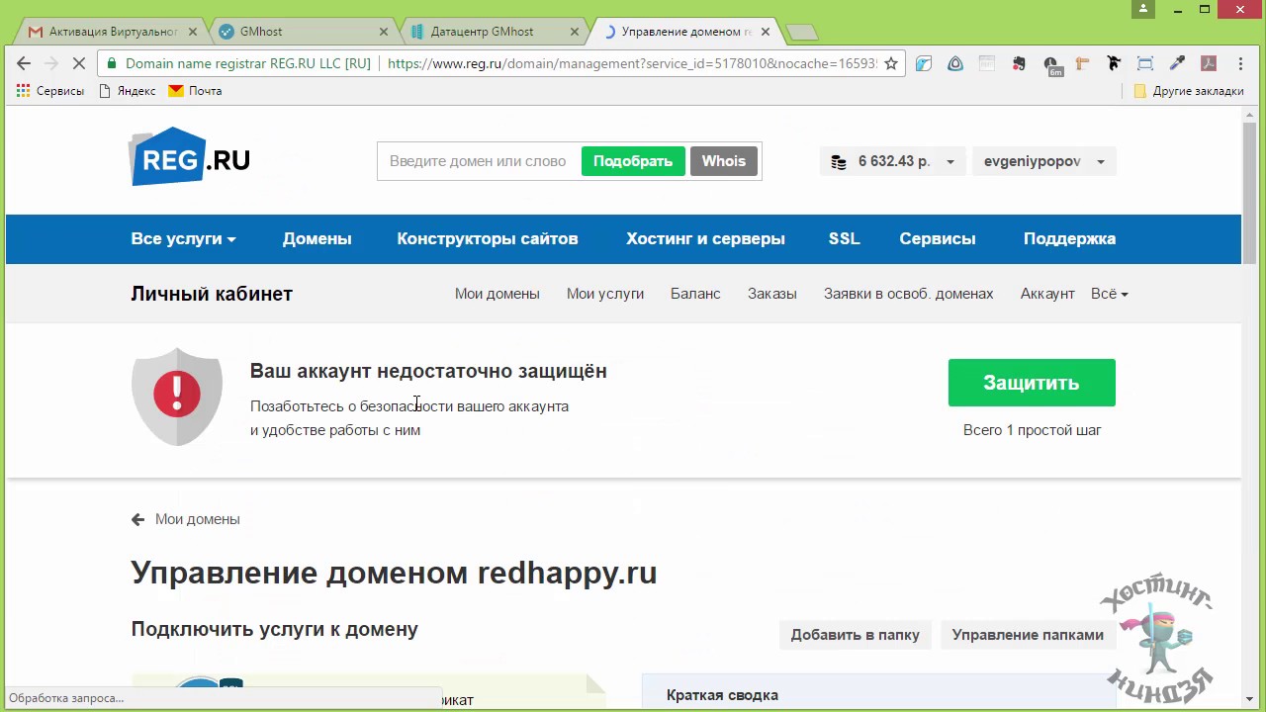Open Поддержка menu item
The height and width of the screenshot is (712, 1266).
pyautogui.click(x=1069, y=239)
